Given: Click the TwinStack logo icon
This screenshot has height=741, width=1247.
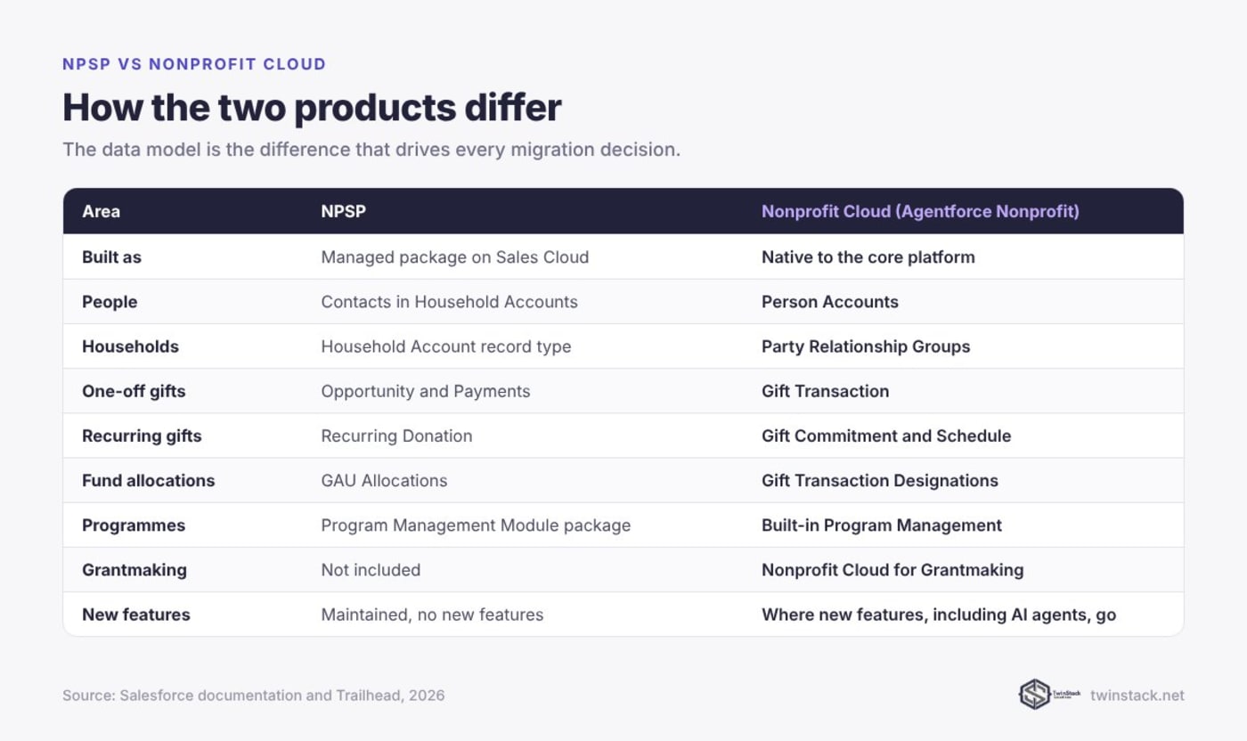Looking at the screenshot, I should pos(1049,694).
